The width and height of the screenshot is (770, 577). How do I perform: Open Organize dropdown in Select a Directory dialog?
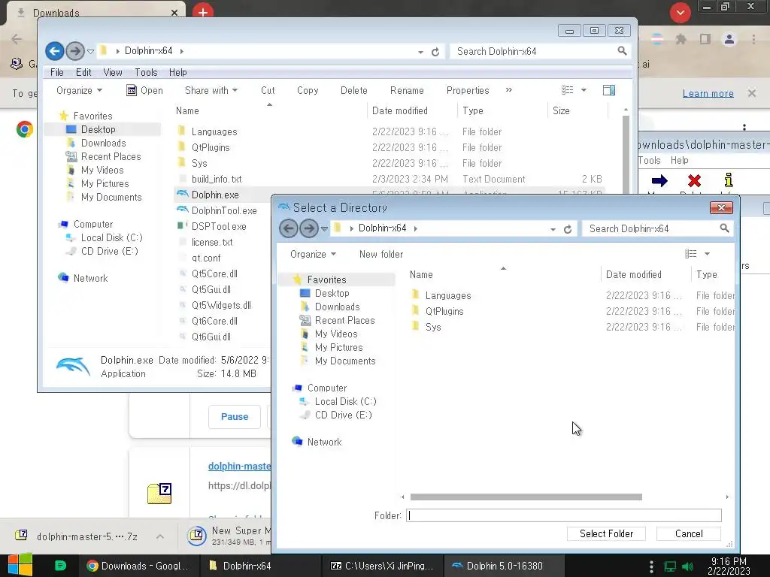click(313, 254)
